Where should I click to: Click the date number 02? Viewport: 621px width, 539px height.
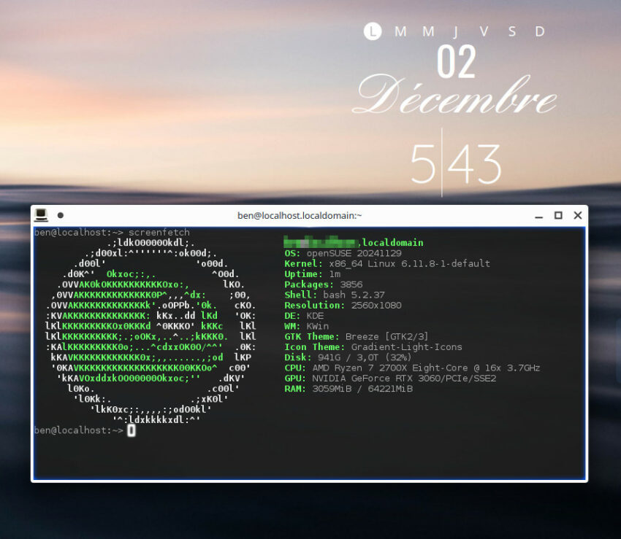[x=456, y=63]
